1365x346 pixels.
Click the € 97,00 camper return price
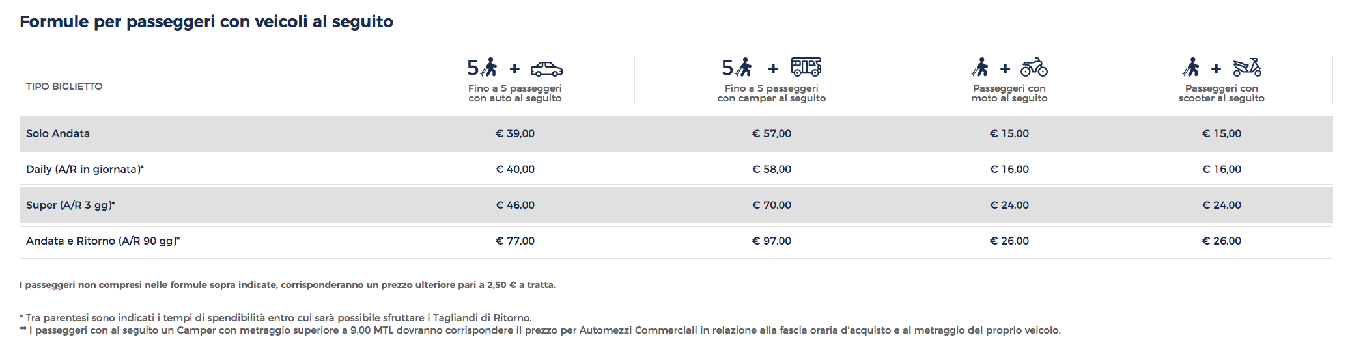coord(772,241)
